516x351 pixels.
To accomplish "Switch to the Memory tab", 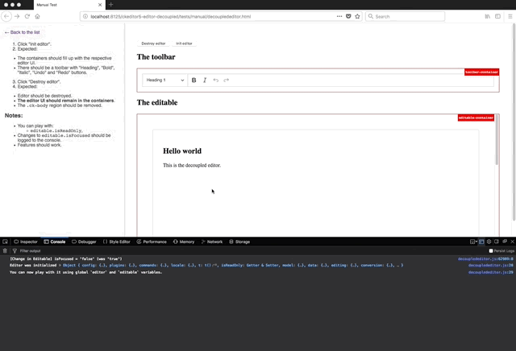I will tap(184, 242).
